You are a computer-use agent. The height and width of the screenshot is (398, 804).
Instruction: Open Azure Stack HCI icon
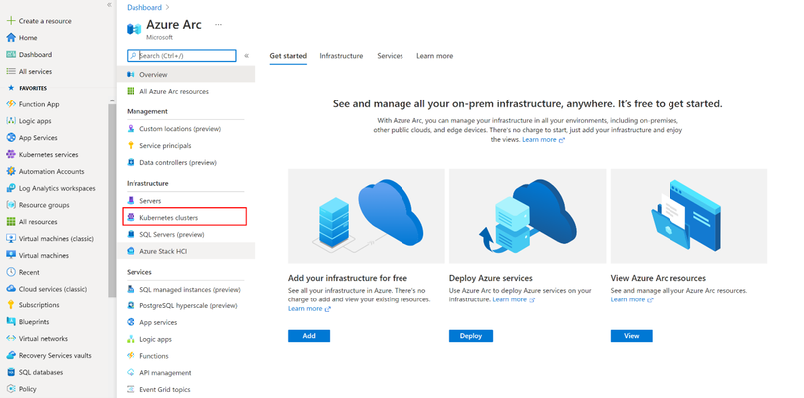(131, 251)
